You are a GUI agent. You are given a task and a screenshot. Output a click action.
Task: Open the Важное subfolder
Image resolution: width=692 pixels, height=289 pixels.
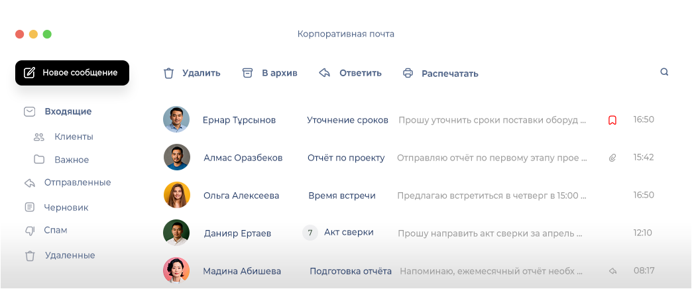72,160
